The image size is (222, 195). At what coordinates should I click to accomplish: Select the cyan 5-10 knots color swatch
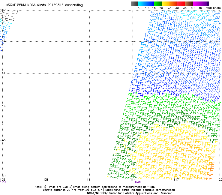pyautogui.click(x=142, y=4)
